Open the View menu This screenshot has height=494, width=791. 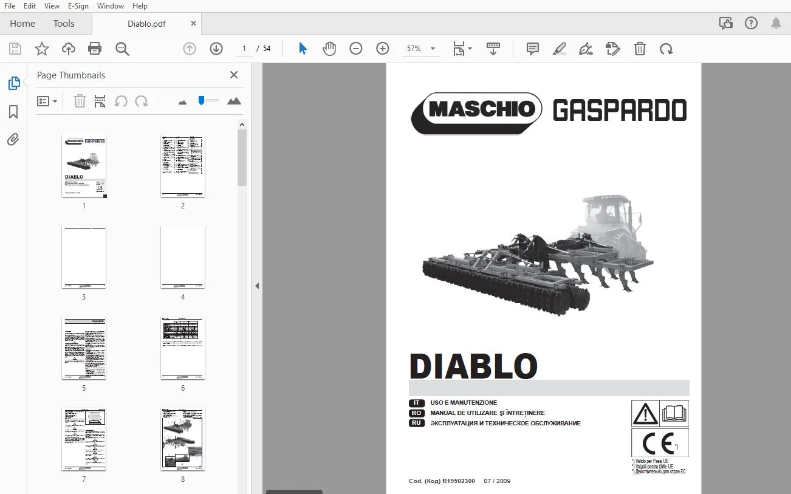click(x=52, y=6)
